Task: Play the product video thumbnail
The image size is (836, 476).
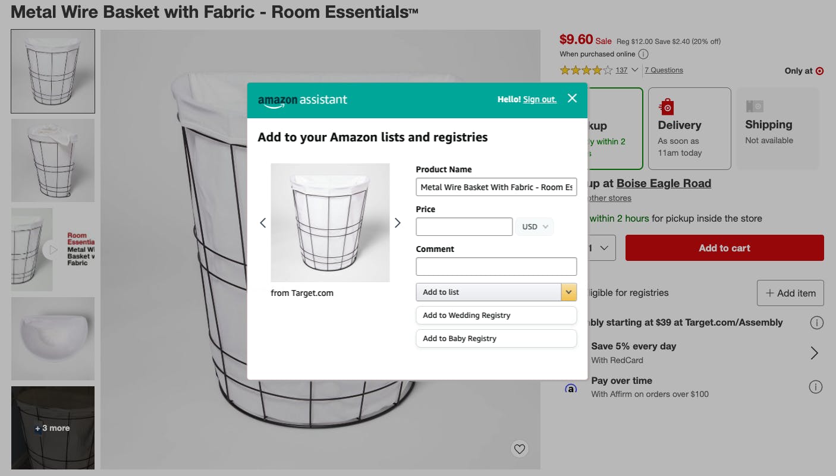Action: click(53, 250)
